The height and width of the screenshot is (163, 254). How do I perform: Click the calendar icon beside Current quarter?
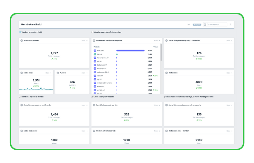tap(205, 25)
